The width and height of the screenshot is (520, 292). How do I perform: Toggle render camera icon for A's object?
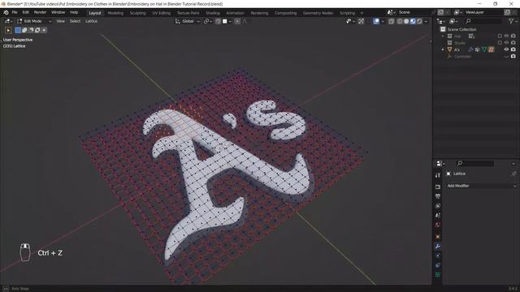pyautogui.click(x=513, y=49)
